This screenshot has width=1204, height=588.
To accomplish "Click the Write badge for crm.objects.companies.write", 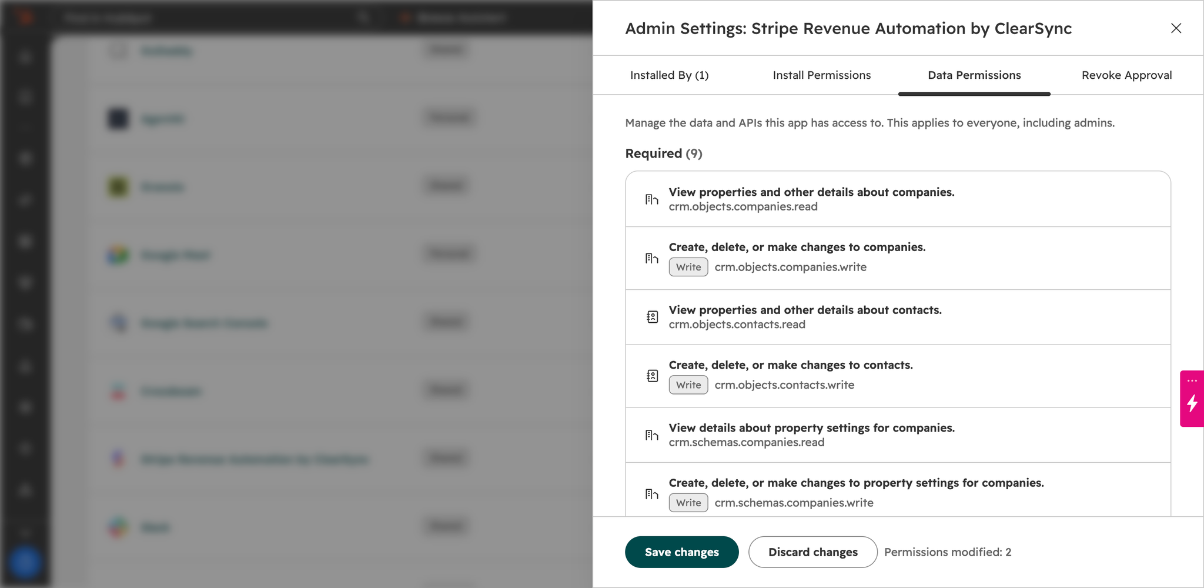I will pyautogui.click(x=688, y=267).
